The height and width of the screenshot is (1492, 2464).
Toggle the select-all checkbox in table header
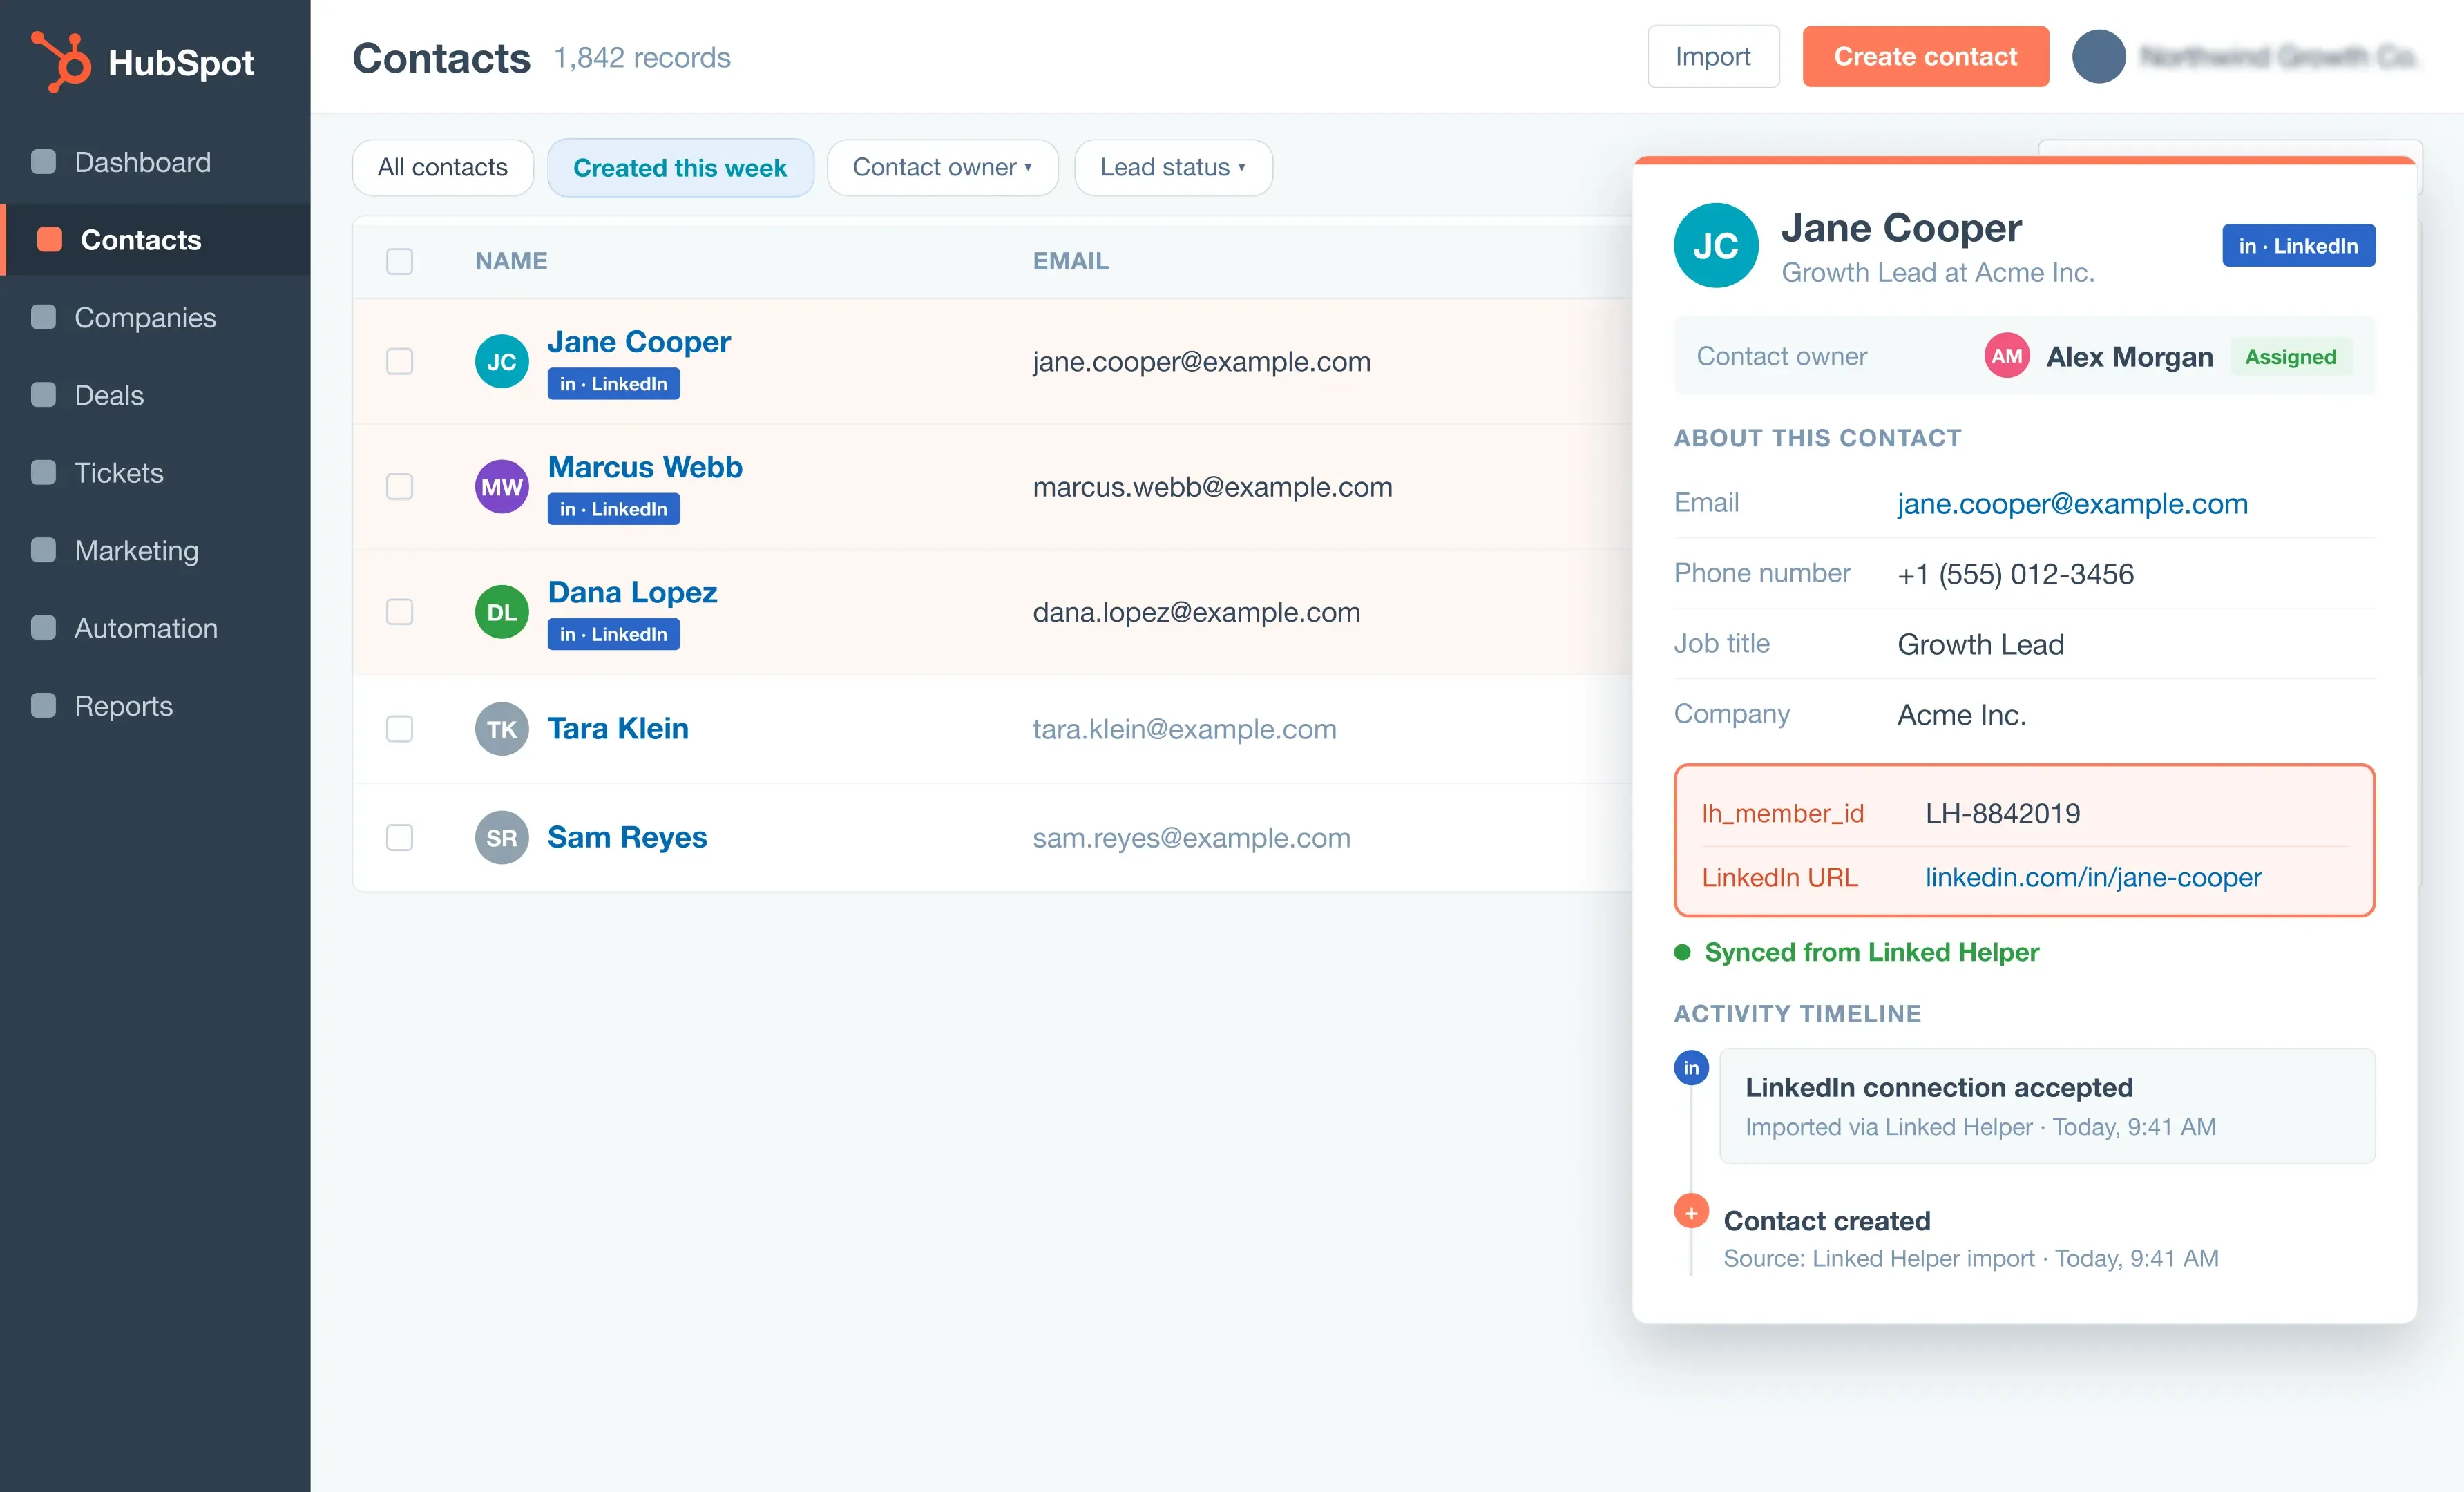tap(400, 261)
